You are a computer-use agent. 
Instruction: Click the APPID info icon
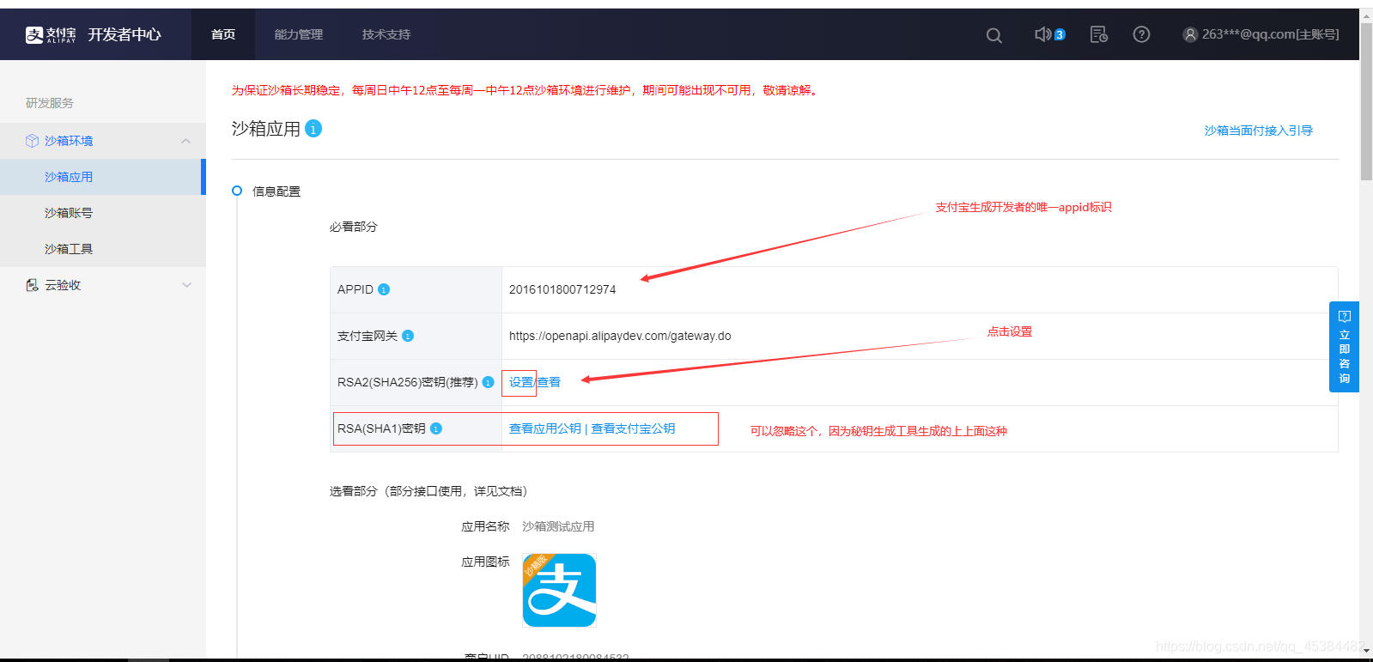pyautogui.click(x=384, y=289)
